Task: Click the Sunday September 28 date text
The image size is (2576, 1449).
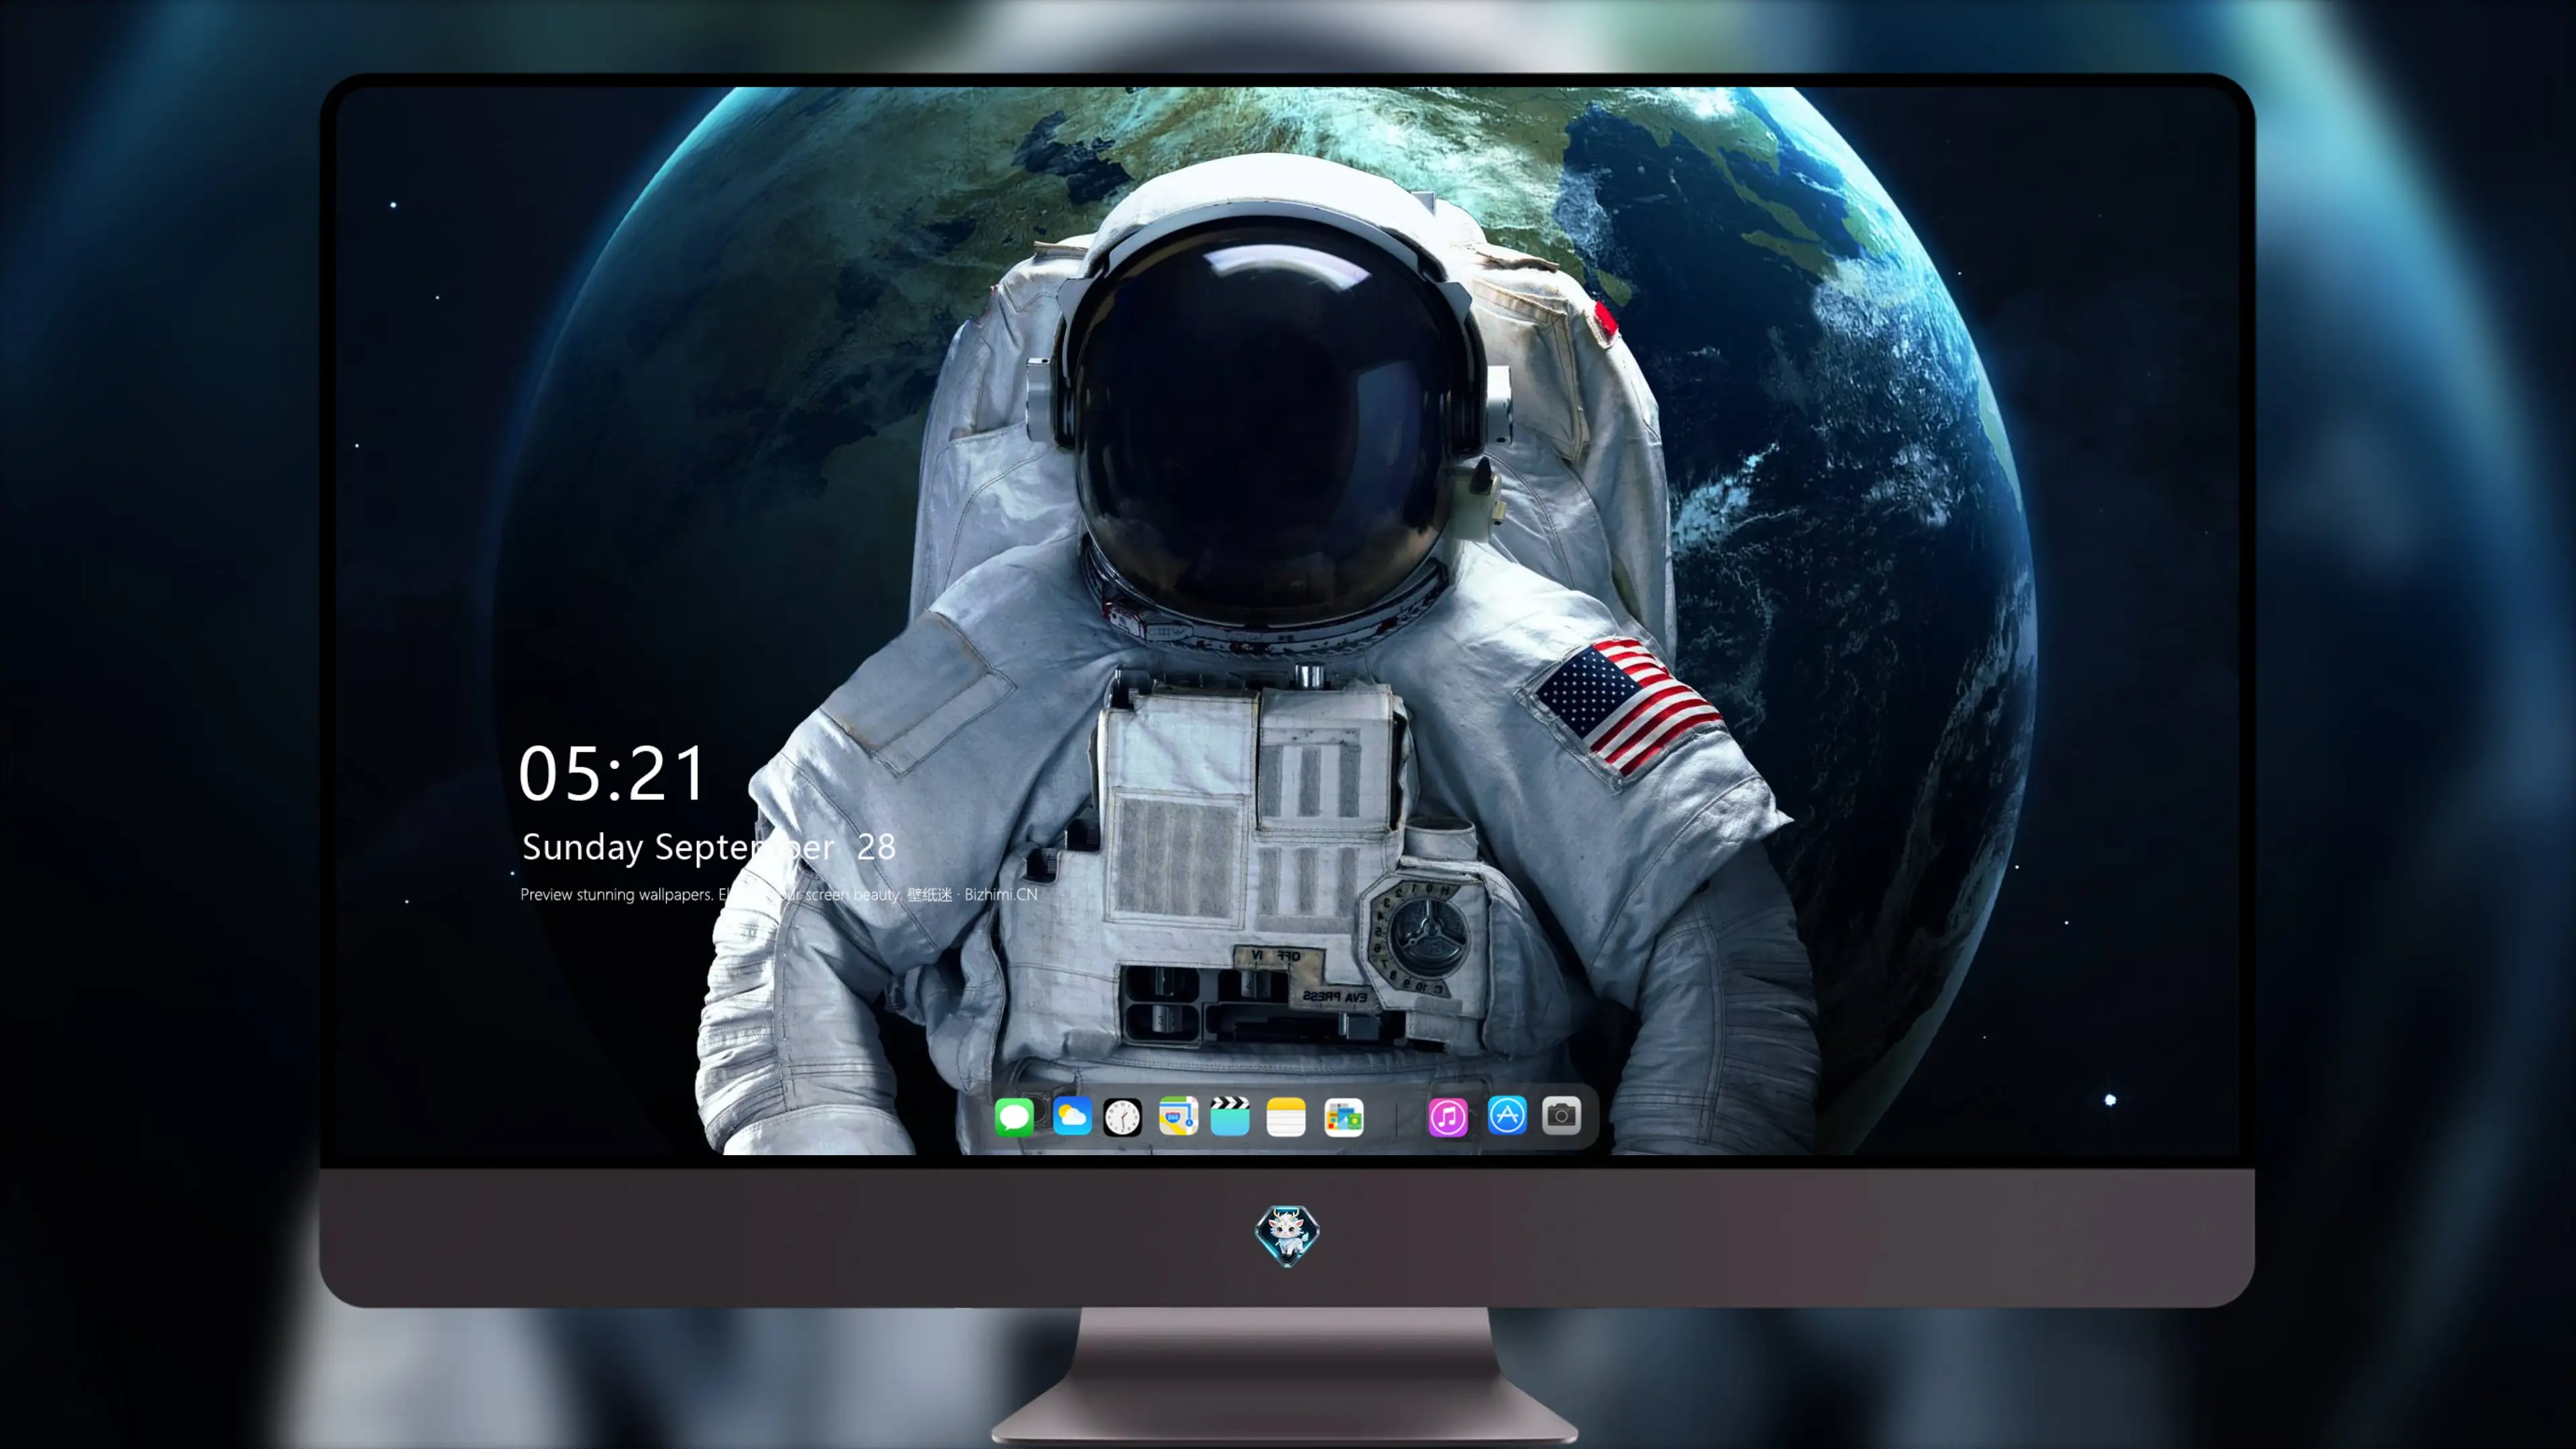Action: 709,848
